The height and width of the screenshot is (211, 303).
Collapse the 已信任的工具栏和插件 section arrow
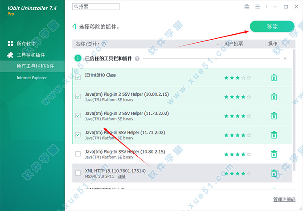click(x=285, y=58)
